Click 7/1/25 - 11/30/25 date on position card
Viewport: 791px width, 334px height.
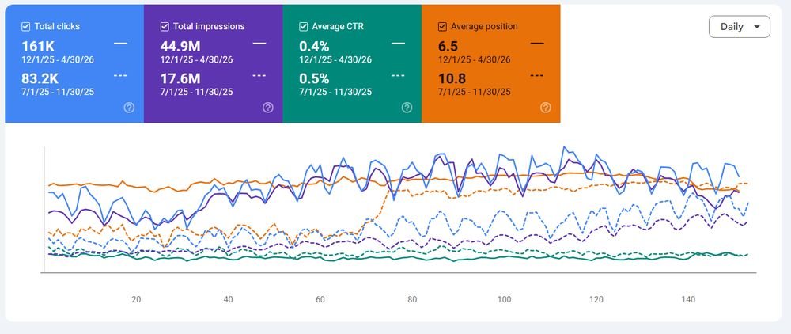tap(474, 93)
